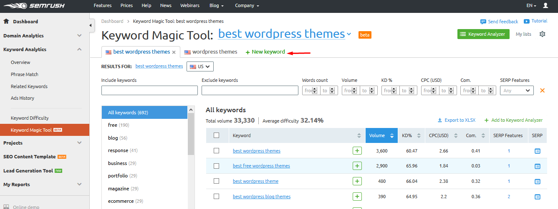Viewport: 558px width, 209px height.
Task: Go to Dashboard breadcrumb link
Action: tap(112, 21)
